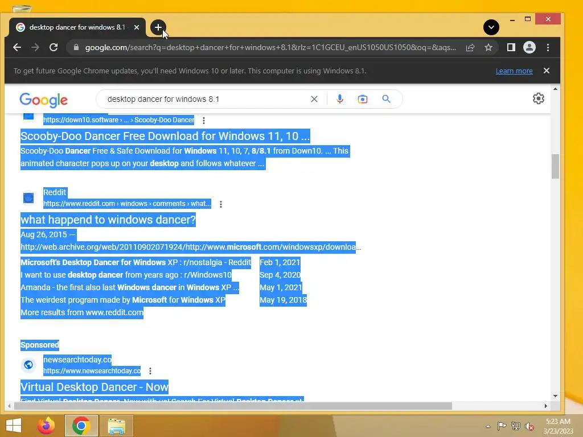Image resolution: width=583 pixels, height=437 pixels.
Task: Open the Windows Start button
Action: coord(14,426)
